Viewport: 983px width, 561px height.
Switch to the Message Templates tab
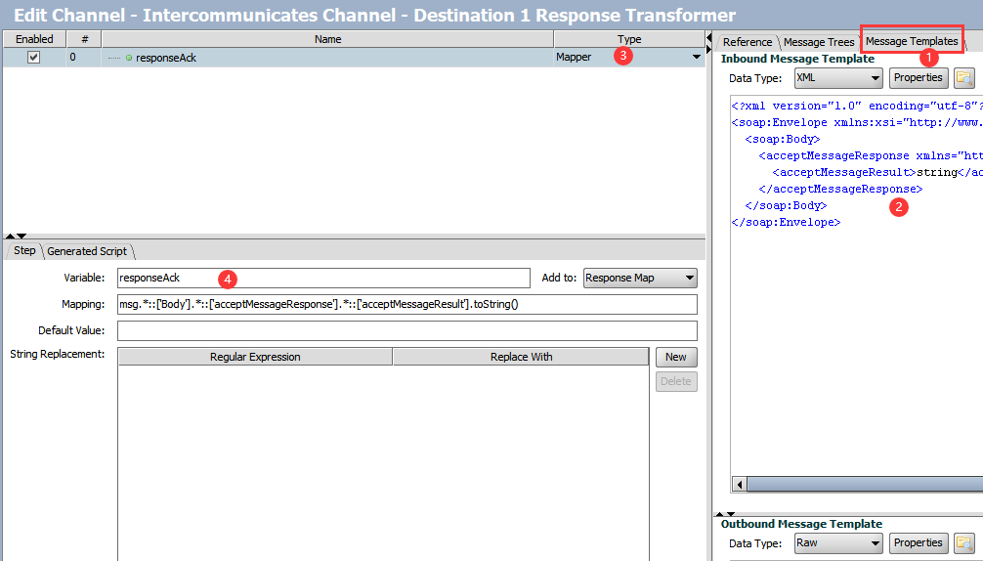(x=912, y=41)
